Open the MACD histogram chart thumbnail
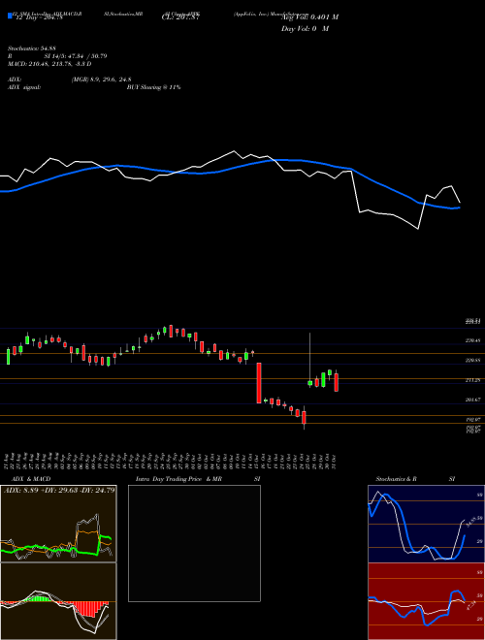This screenshot has width=485, height=640. click(58, 601)
